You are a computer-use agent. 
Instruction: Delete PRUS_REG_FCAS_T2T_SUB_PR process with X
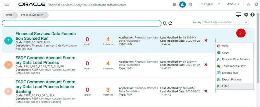pos(206,65)
